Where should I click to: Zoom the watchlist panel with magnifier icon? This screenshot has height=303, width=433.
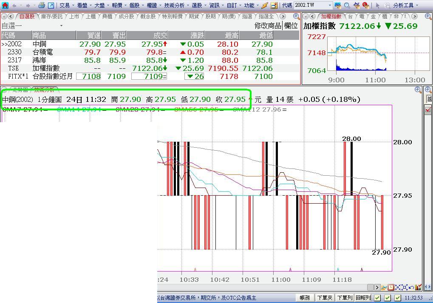coord(296,16)
